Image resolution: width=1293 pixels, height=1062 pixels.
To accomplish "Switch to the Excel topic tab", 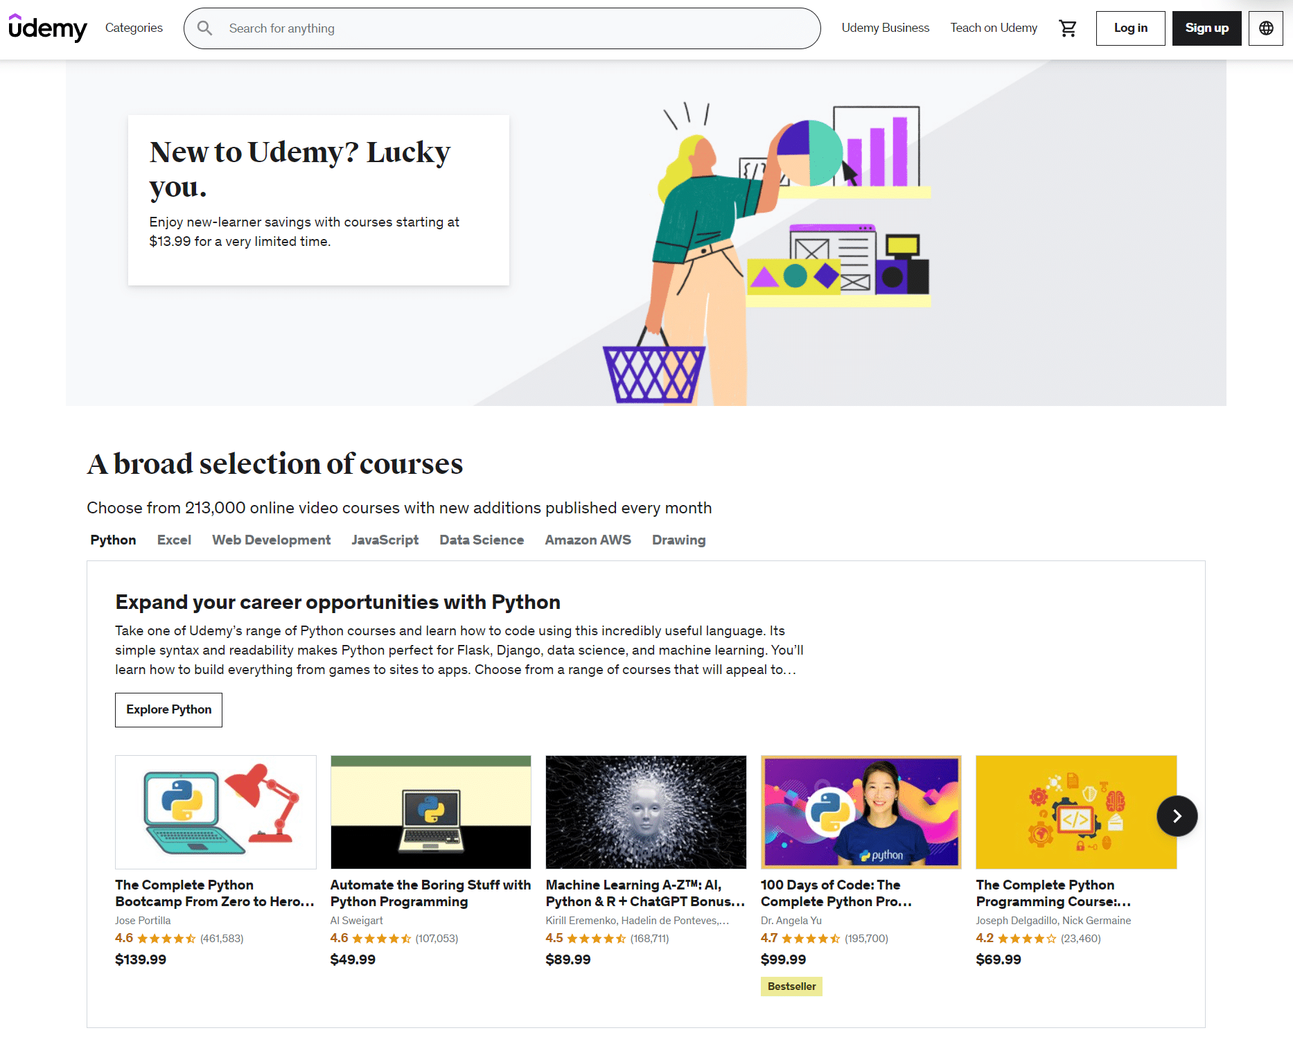I will point(174,540).
